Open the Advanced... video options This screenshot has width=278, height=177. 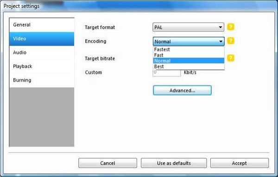click(182, 90)
